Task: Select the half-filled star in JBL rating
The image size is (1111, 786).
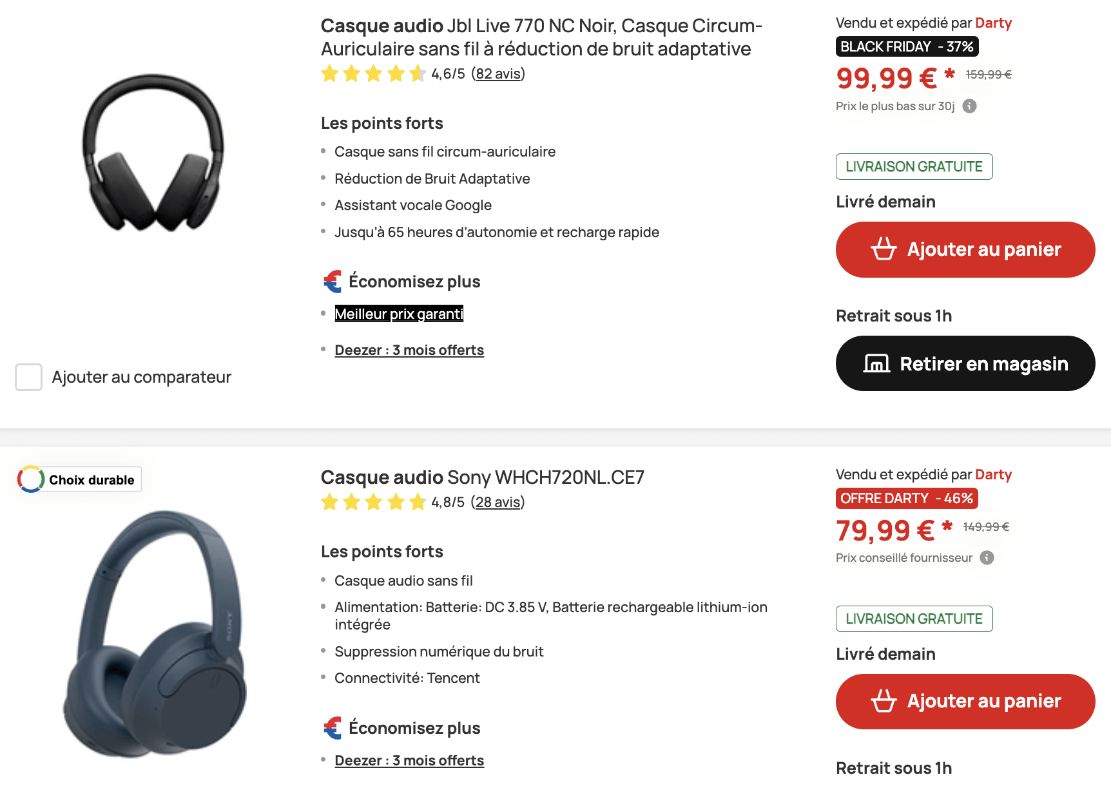Action: tap(417, 73)
